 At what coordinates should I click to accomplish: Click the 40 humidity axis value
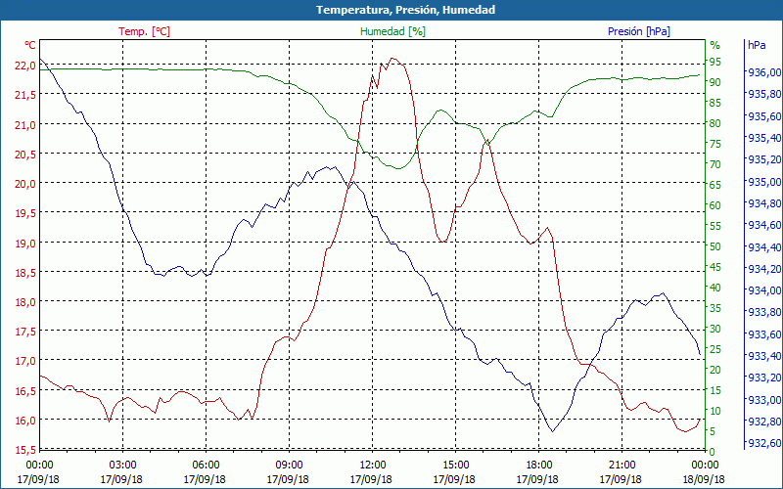coord(715,288)
